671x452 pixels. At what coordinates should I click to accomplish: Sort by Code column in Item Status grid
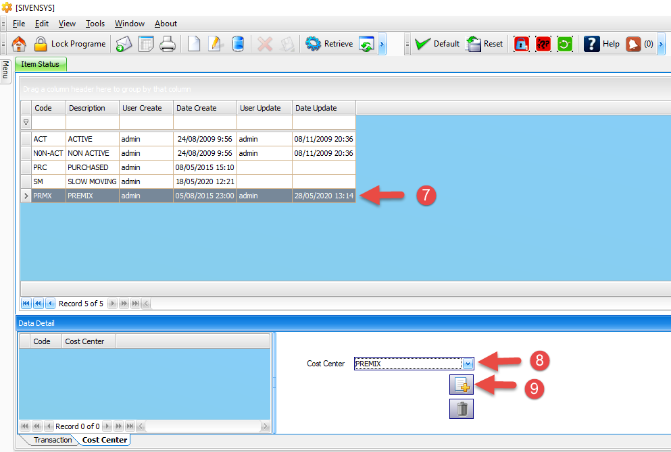49,108
